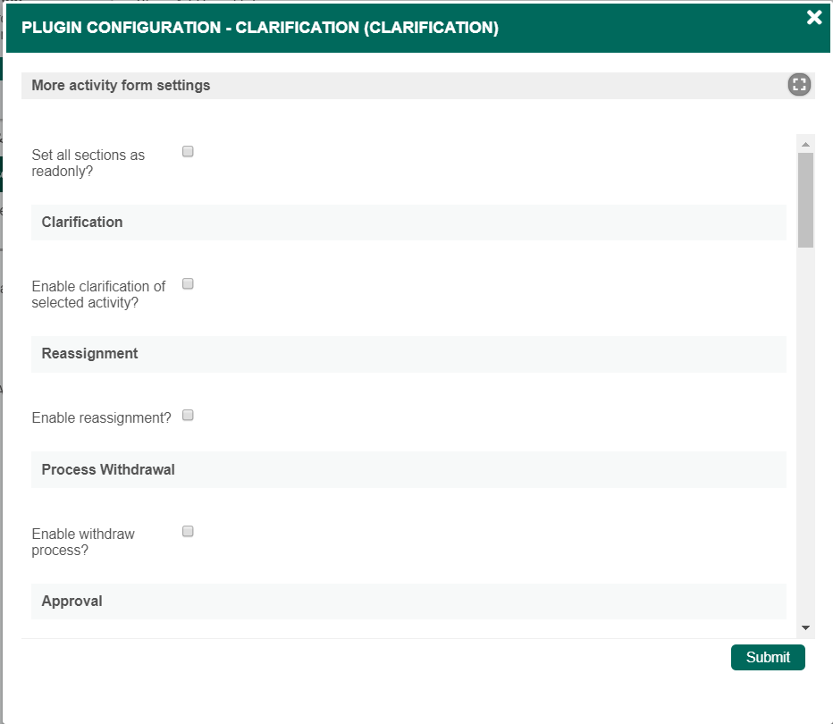Enable the withdraw process checkbox
Screen dimensions: 833x724
pyautogui.click(x=188, y=531)
